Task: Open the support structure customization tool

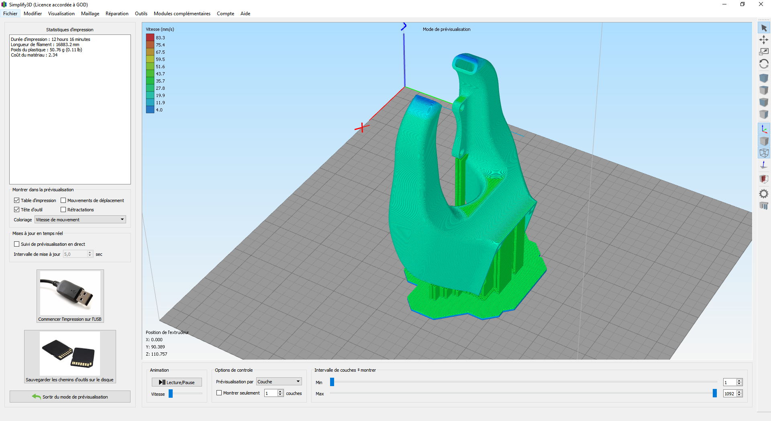Action: [x=764, y=206]
